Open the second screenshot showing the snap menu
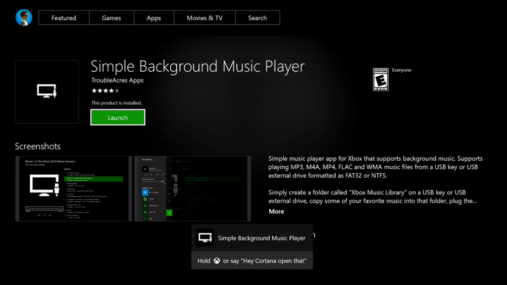The height and width of the screenshot is (285, 507). [193, 189]
